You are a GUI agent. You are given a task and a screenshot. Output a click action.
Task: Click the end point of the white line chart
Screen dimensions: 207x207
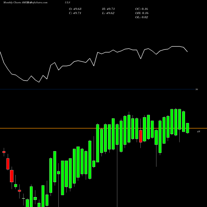click(188, 52)
